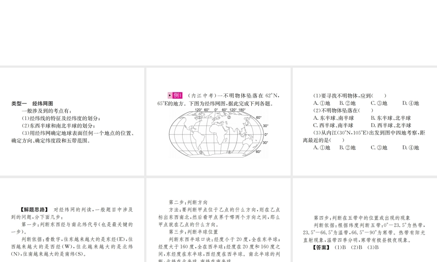Click the line (2)东西半球和南北半球的划分
Viewport: 437px width, 262px height.
pyautogui.click(x=58, y=126)
